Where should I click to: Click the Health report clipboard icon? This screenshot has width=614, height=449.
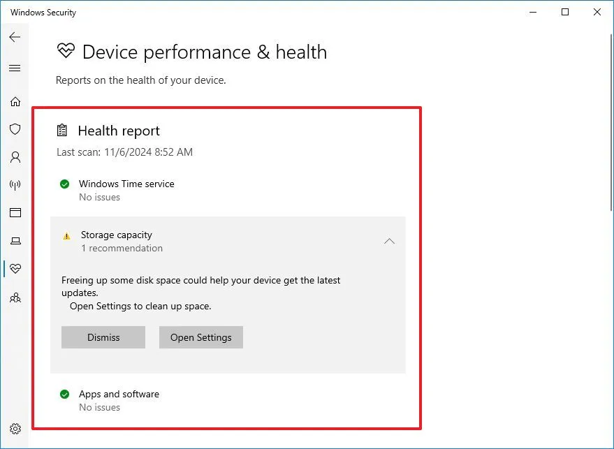62,131
